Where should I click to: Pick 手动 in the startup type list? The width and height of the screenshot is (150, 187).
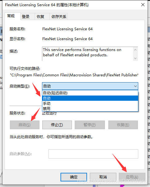pyautogui.click(x=90, y=104)
